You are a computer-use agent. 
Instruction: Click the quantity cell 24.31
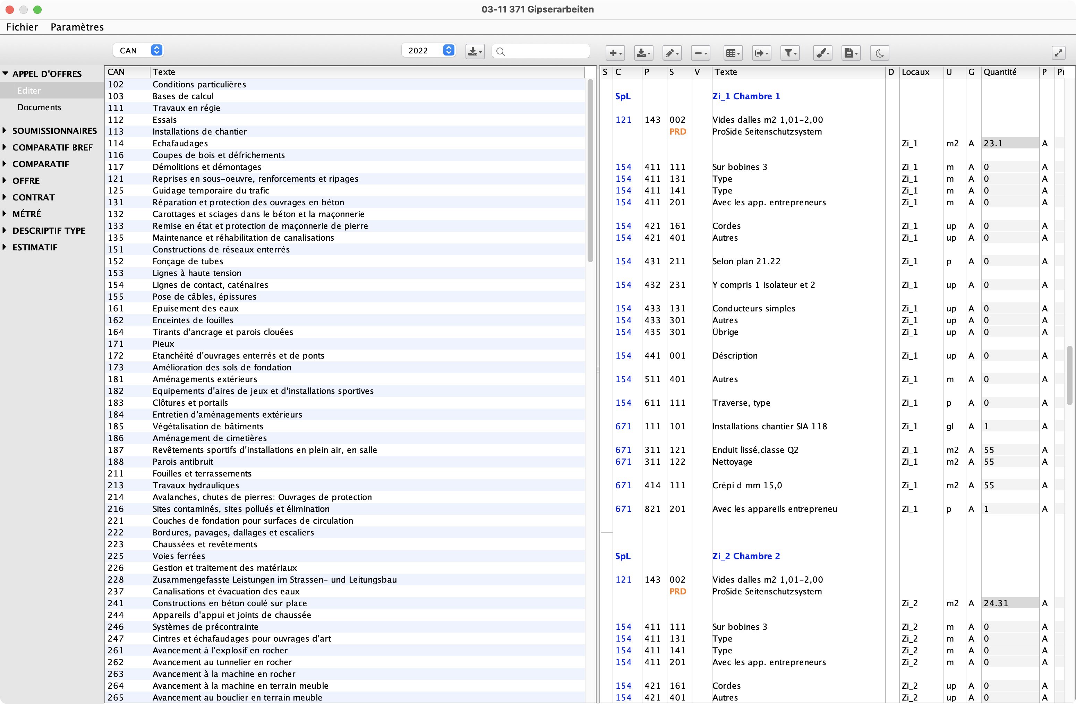[x=1009, y=603]
